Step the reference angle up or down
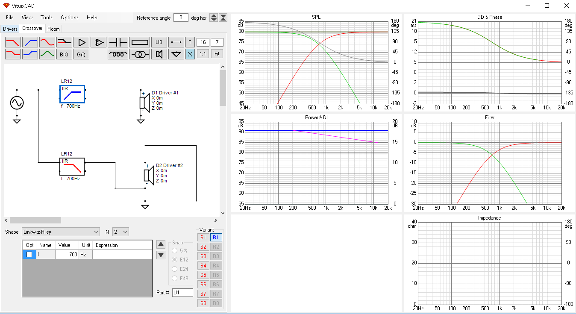 pyautogui.click(x=214, y=18)
